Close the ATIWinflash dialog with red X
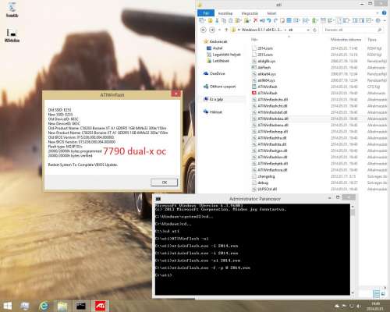390x312 pixels. coord(175,94)
